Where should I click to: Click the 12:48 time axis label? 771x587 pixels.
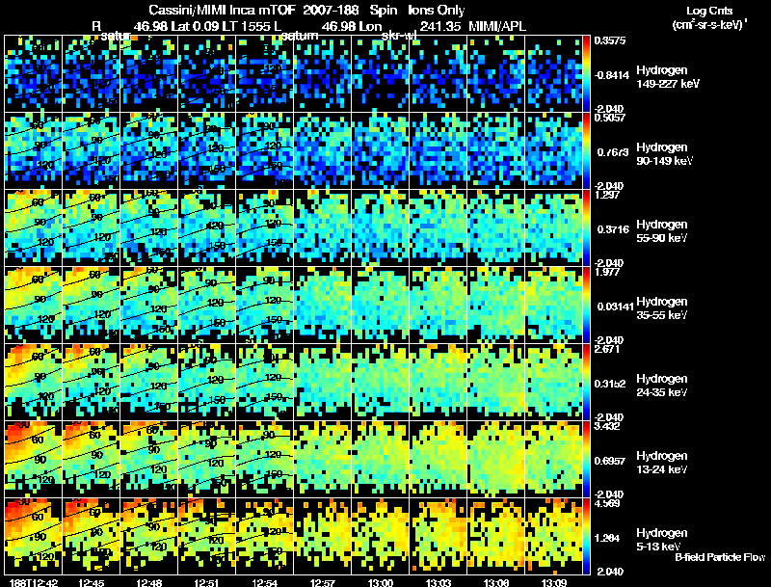(x=149, y=582)
